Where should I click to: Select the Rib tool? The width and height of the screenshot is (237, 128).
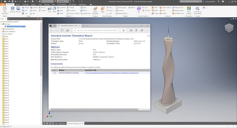click(x=32, y=13)
